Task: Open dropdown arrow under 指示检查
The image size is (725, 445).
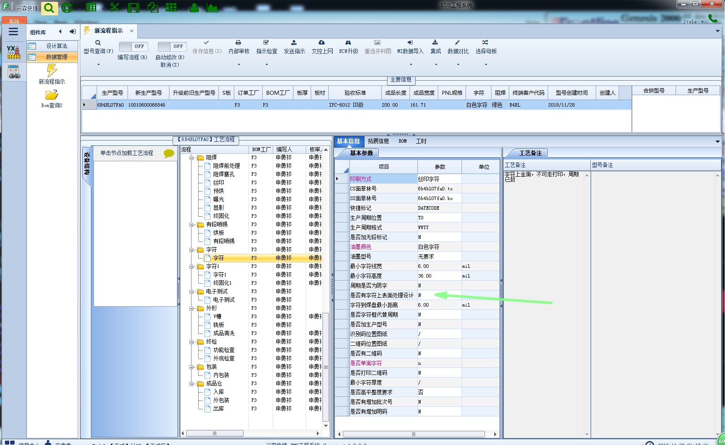Action: 267,65
